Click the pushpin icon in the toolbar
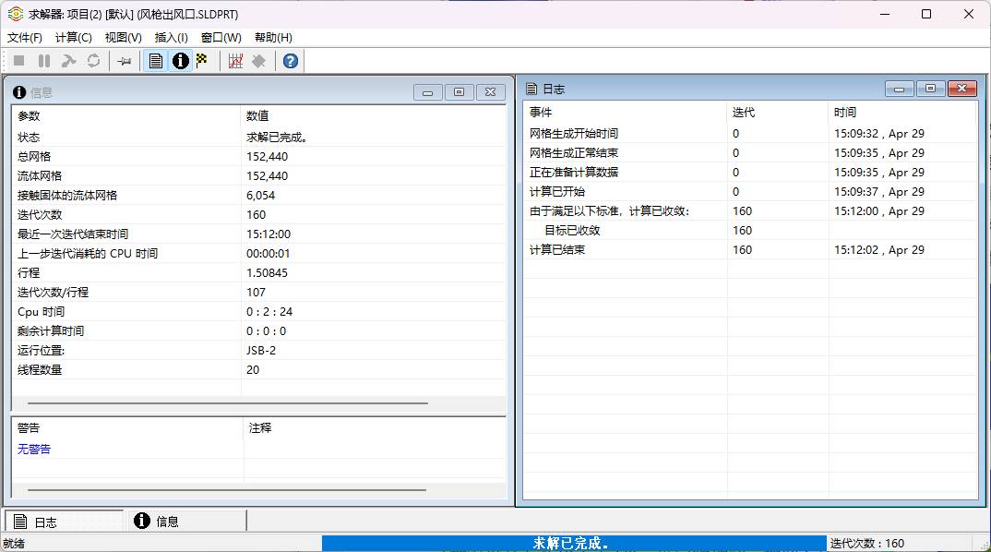Viewport: 991px width, 552px height. (124, 61)
